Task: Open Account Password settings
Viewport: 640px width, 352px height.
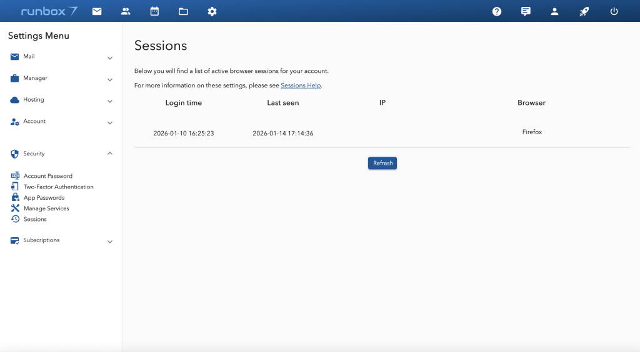Action: [47, 176]
